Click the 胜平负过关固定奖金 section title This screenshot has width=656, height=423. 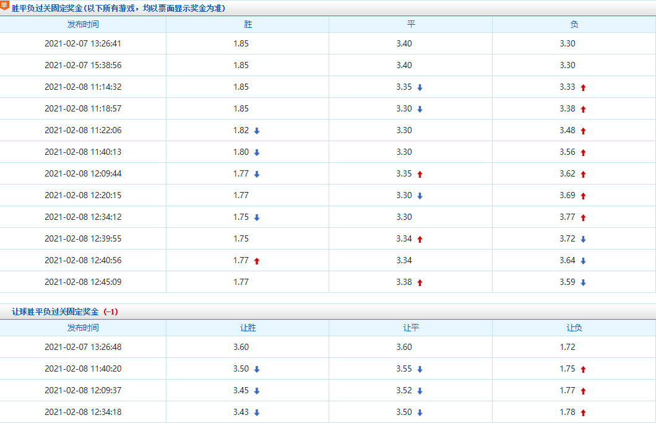tap(118, 9)
